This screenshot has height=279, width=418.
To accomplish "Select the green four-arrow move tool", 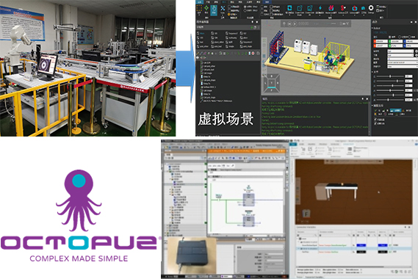I will point(206,9).
